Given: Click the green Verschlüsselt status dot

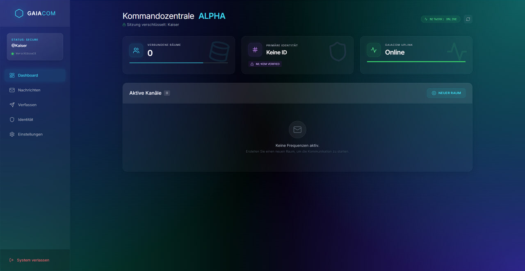Looking at the screenshot, I should (13, 53).
